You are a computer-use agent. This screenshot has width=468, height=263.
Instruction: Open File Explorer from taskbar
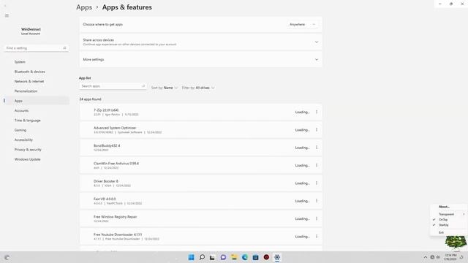pyautogui.click(x=234, y=257)
